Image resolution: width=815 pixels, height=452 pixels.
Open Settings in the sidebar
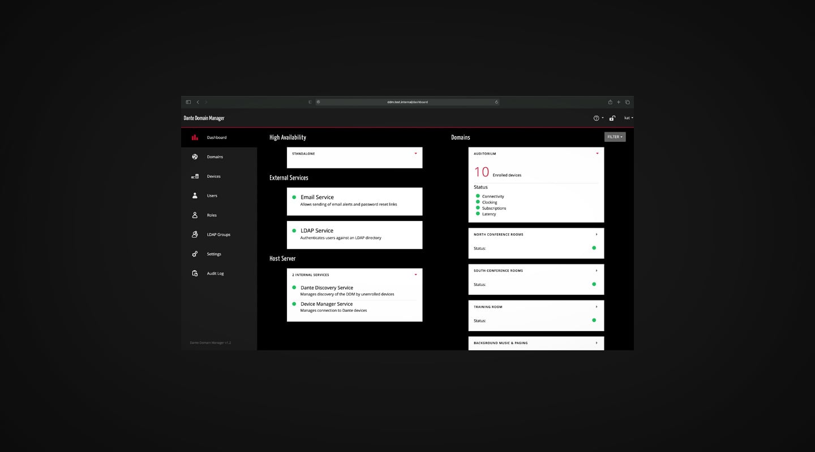coord(219,254)
